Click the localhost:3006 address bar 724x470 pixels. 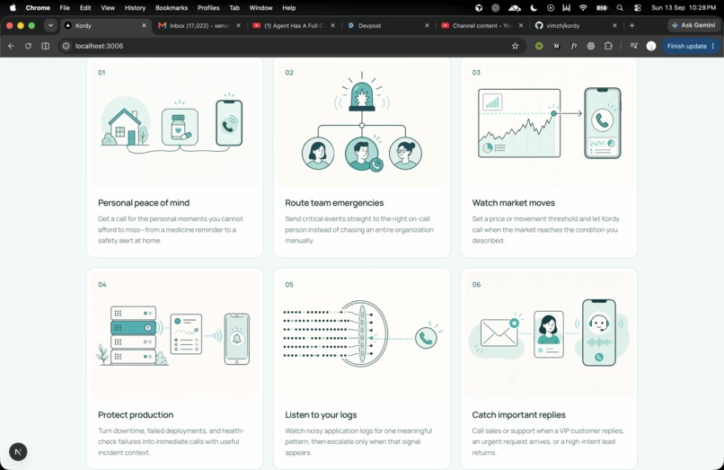pos(291,46)
